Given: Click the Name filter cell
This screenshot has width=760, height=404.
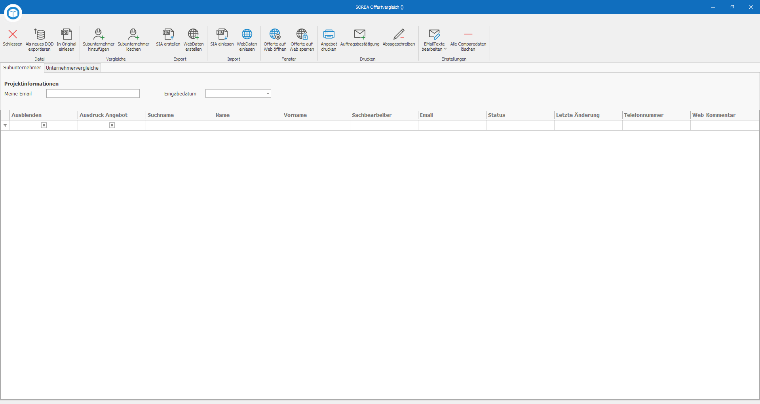Looking at the screenshot, I should (x=248, y=126).
